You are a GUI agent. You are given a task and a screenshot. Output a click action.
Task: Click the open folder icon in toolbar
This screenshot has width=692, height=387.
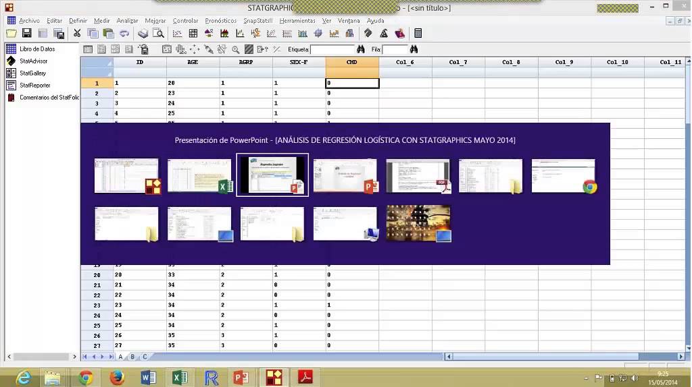pos(11,34)
